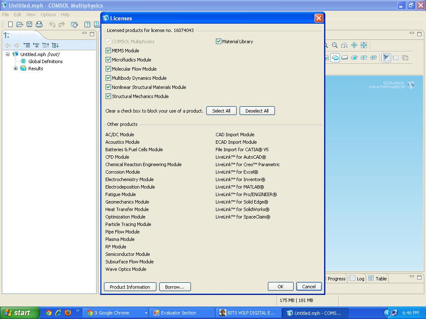
Task: Expand the Results tree node
Action: (16, 69)
